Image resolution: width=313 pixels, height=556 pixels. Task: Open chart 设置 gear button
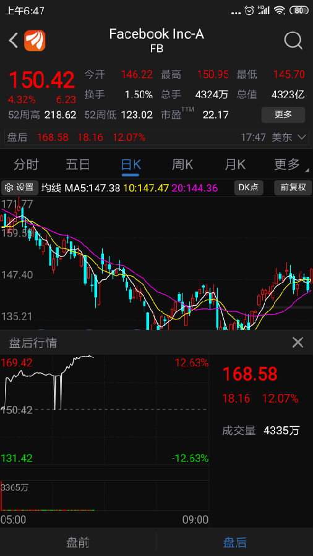pyautogui.click(x=20, y=188)
